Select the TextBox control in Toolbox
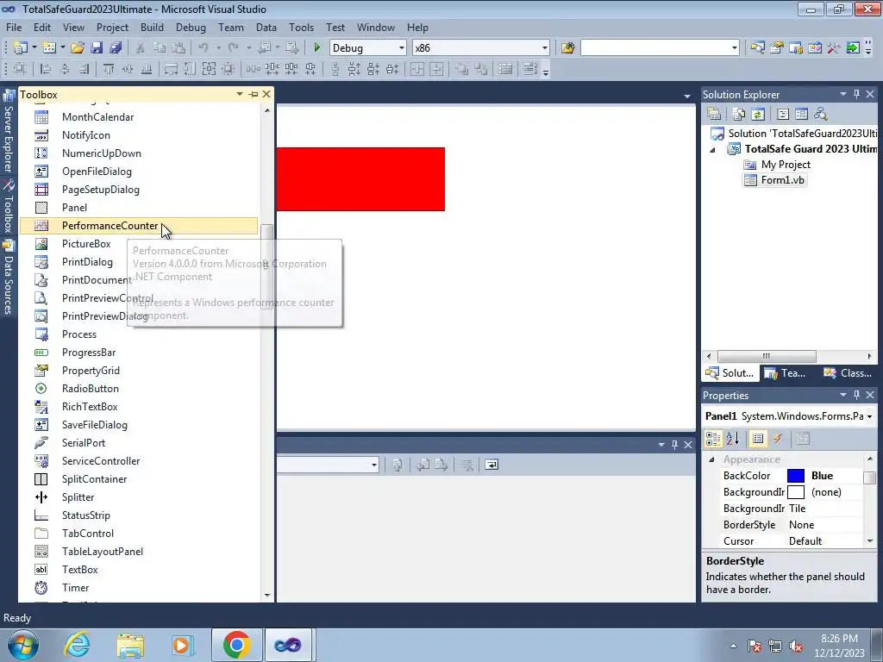 (139, 570)
